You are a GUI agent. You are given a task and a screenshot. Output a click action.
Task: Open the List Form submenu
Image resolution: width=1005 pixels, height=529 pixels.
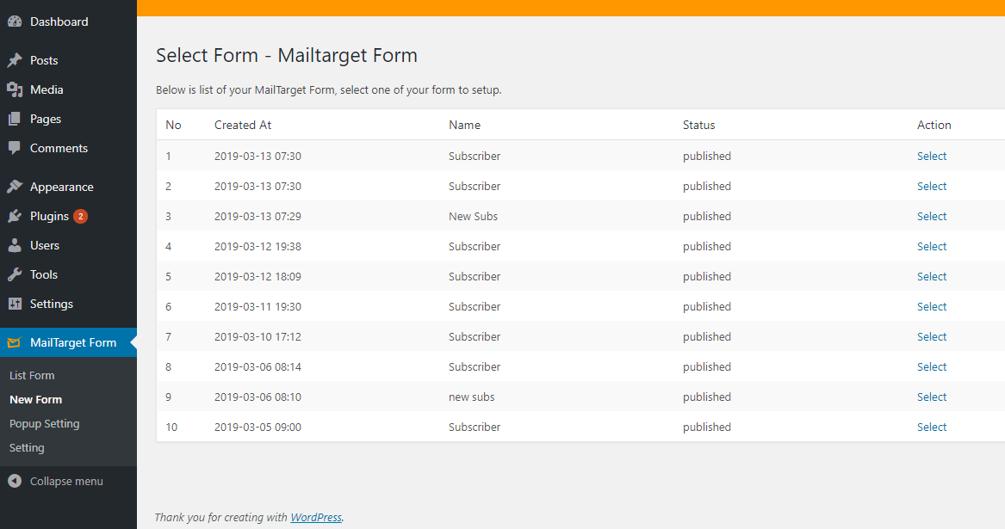click(x=32, y=375)
